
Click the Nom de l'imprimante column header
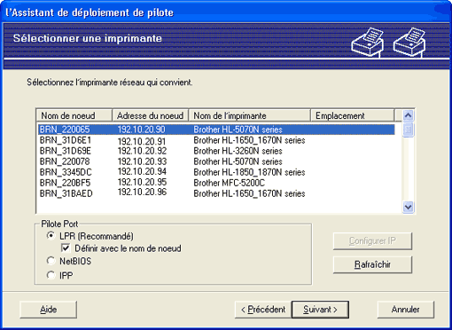[249, 115]
